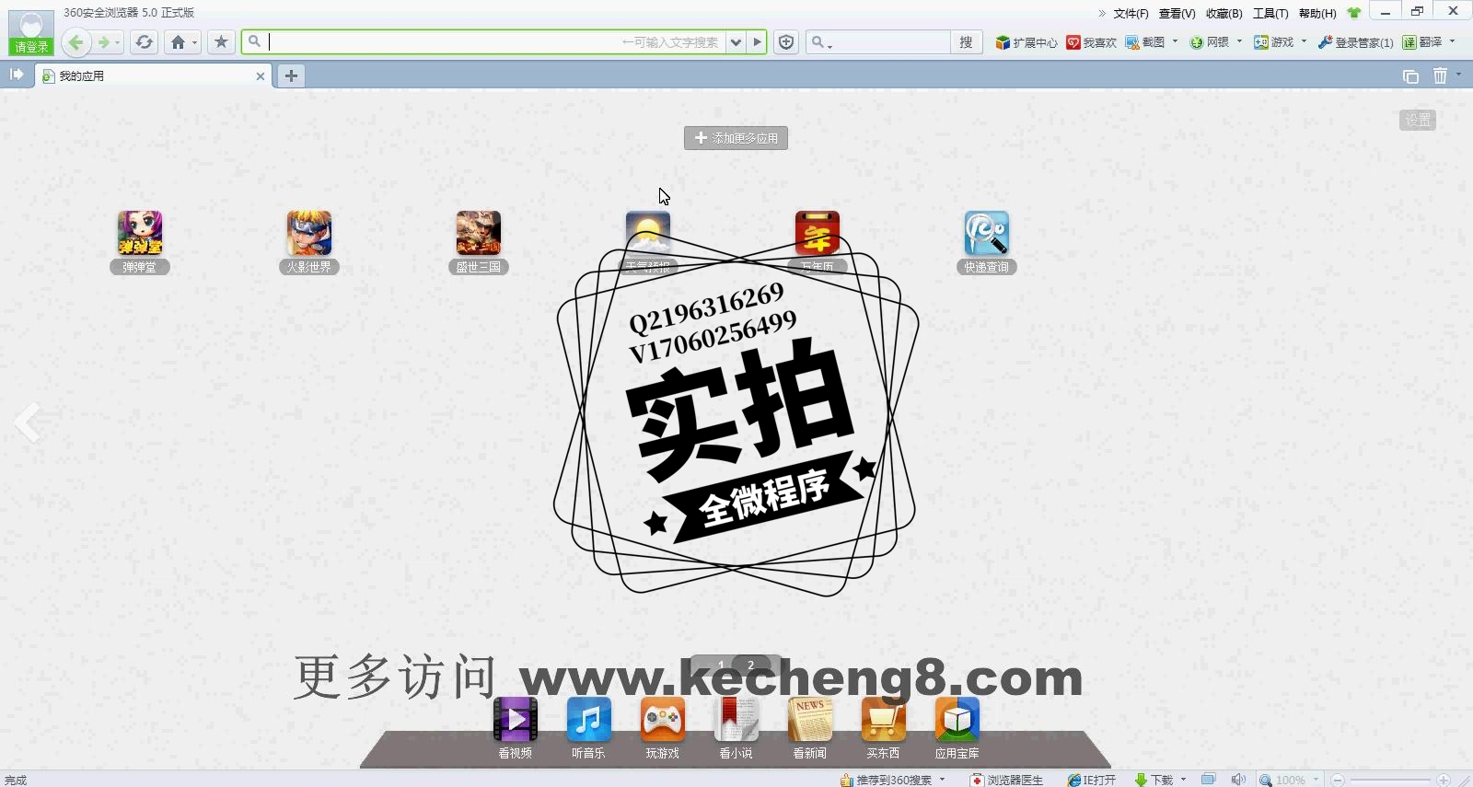1473x787 pixels.
Task: Open the 帮助(H) menu
Action: [x=1317, y=13]
